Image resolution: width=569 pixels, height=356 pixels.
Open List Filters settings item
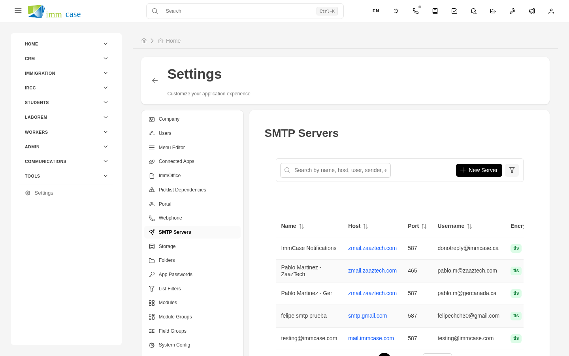pyautogui.click(x=192, y=289)
